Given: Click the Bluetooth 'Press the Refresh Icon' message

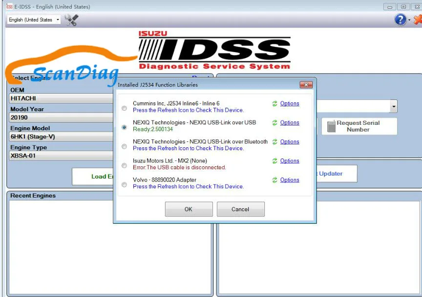Looking at the screenshot, I should tap(189, 148).
